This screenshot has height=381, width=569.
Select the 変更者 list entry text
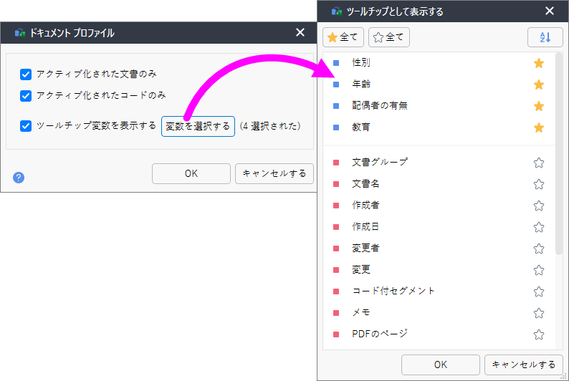(x=365, y=248)
